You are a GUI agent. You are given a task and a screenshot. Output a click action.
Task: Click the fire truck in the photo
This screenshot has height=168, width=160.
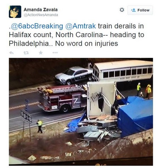tap(62, 98)
